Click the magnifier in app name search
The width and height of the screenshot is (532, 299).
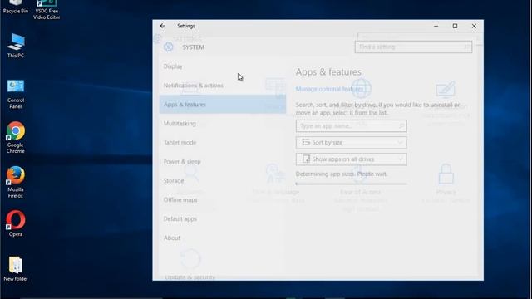[401, 125]
